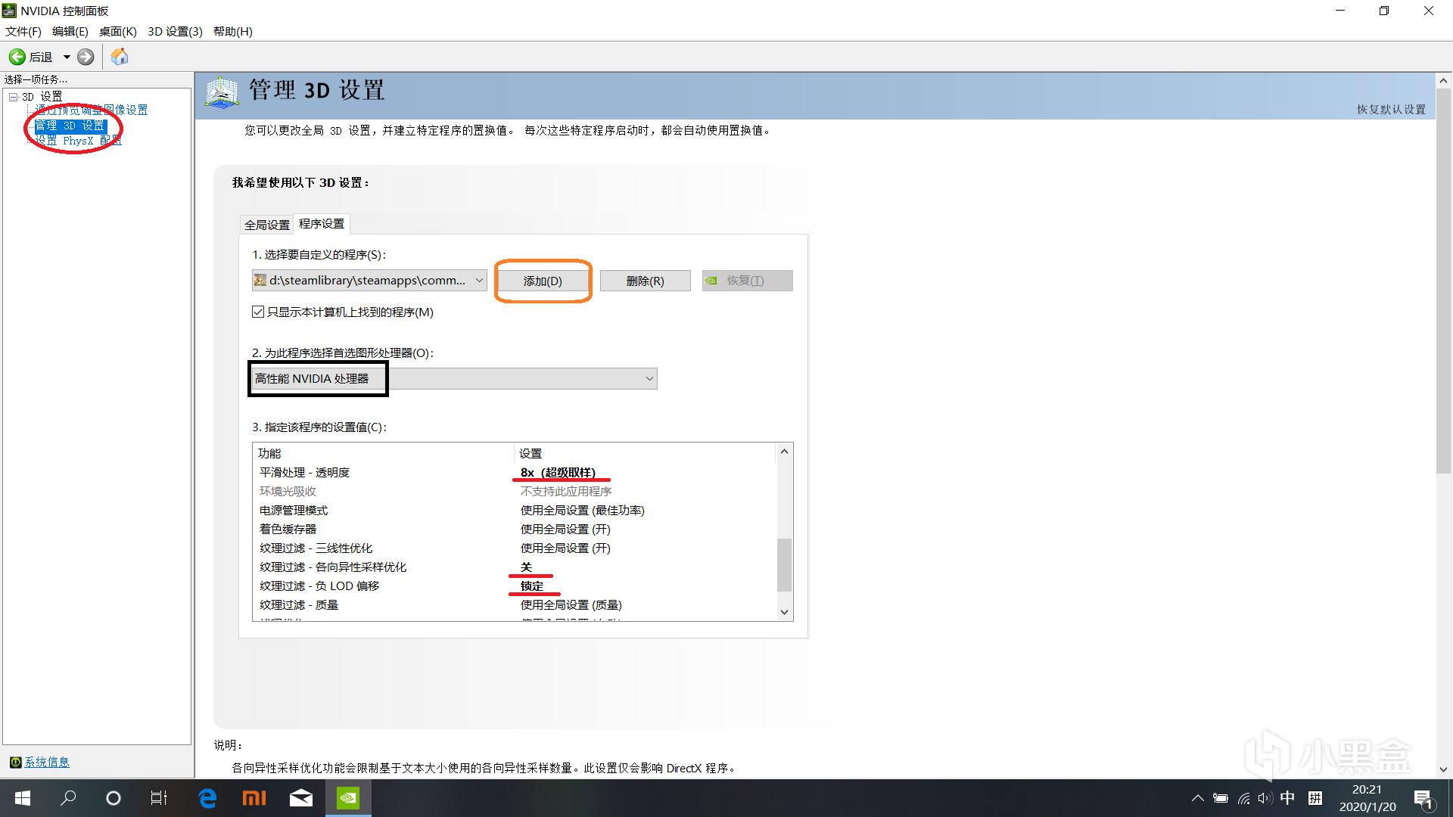Click the settings list scroll down arrow
Image resolution: width=1453 pixels, height=817 pixels.
784,612
